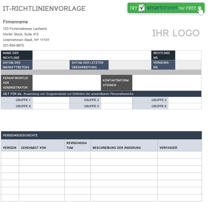Viewport: 208px width, 202px height.
Task: Click the empty field beside NAME DER RICHTLINIE
Action: click(92, 55)
